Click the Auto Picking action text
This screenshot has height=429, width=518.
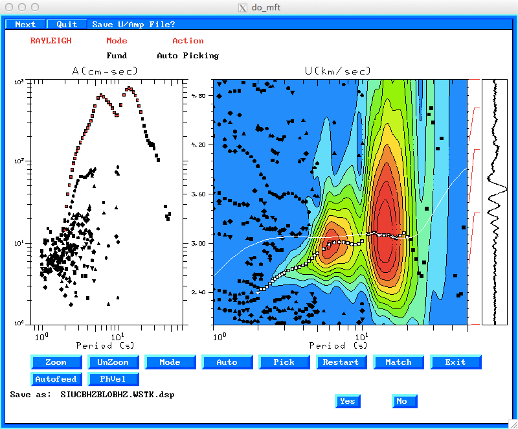[188, 56]
